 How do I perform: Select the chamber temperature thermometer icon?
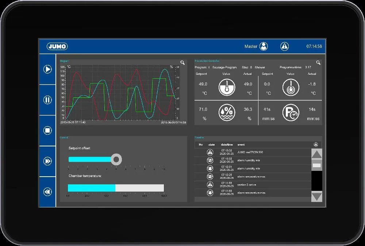coord(227,88)
